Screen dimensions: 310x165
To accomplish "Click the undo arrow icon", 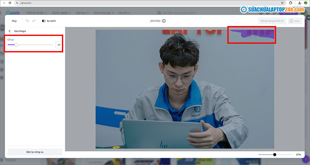I will pos(27,21).
